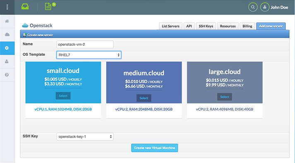This screenshot has height=163, width=295.
Task: Switch to the Billing tab
Action: click(247, 26)
